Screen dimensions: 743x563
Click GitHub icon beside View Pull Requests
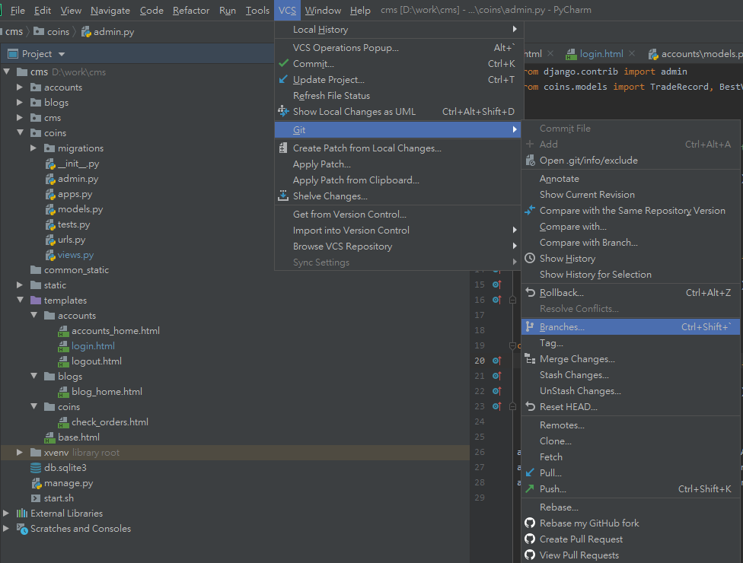coord(530,555)
